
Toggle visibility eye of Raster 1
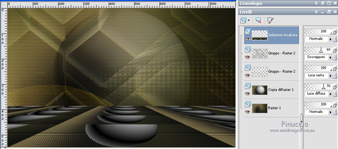tap(248, 112)
